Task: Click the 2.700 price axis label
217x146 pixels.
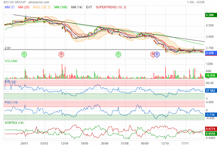Action: click(x=210, y=48)
